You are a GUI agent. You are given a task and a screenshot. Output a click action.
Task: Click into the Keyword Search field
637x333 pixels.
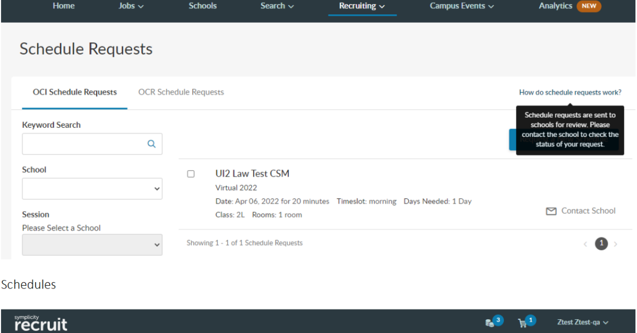coord(85,144)
